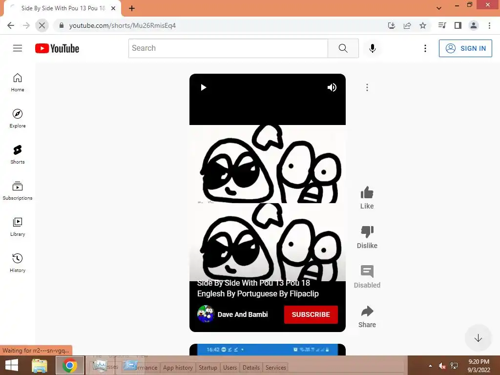The height and width of the screenshot is (375, 500).
Task: Stop loading the page
Action: click(42, 25)
